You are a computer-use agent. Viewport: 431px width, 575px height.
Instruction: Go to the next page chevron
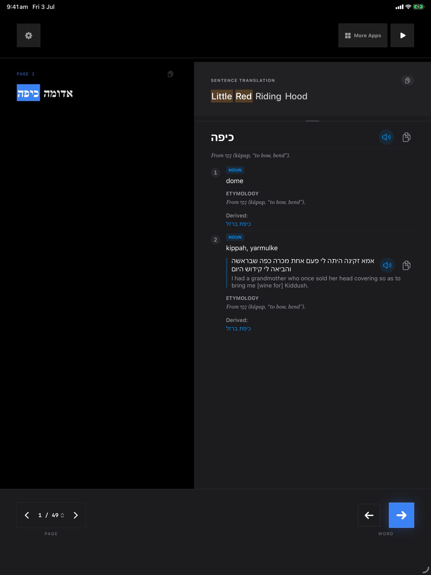tap(76, 515)
